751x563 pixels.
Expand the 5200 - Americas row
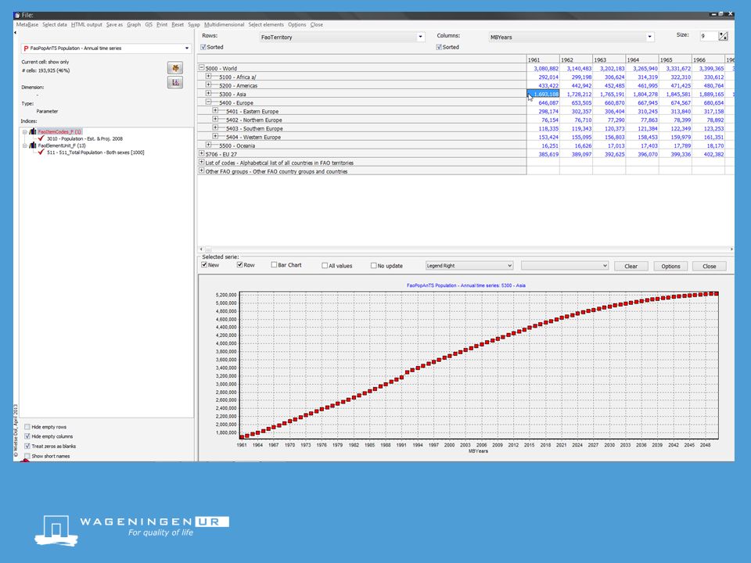click(208, 85)
